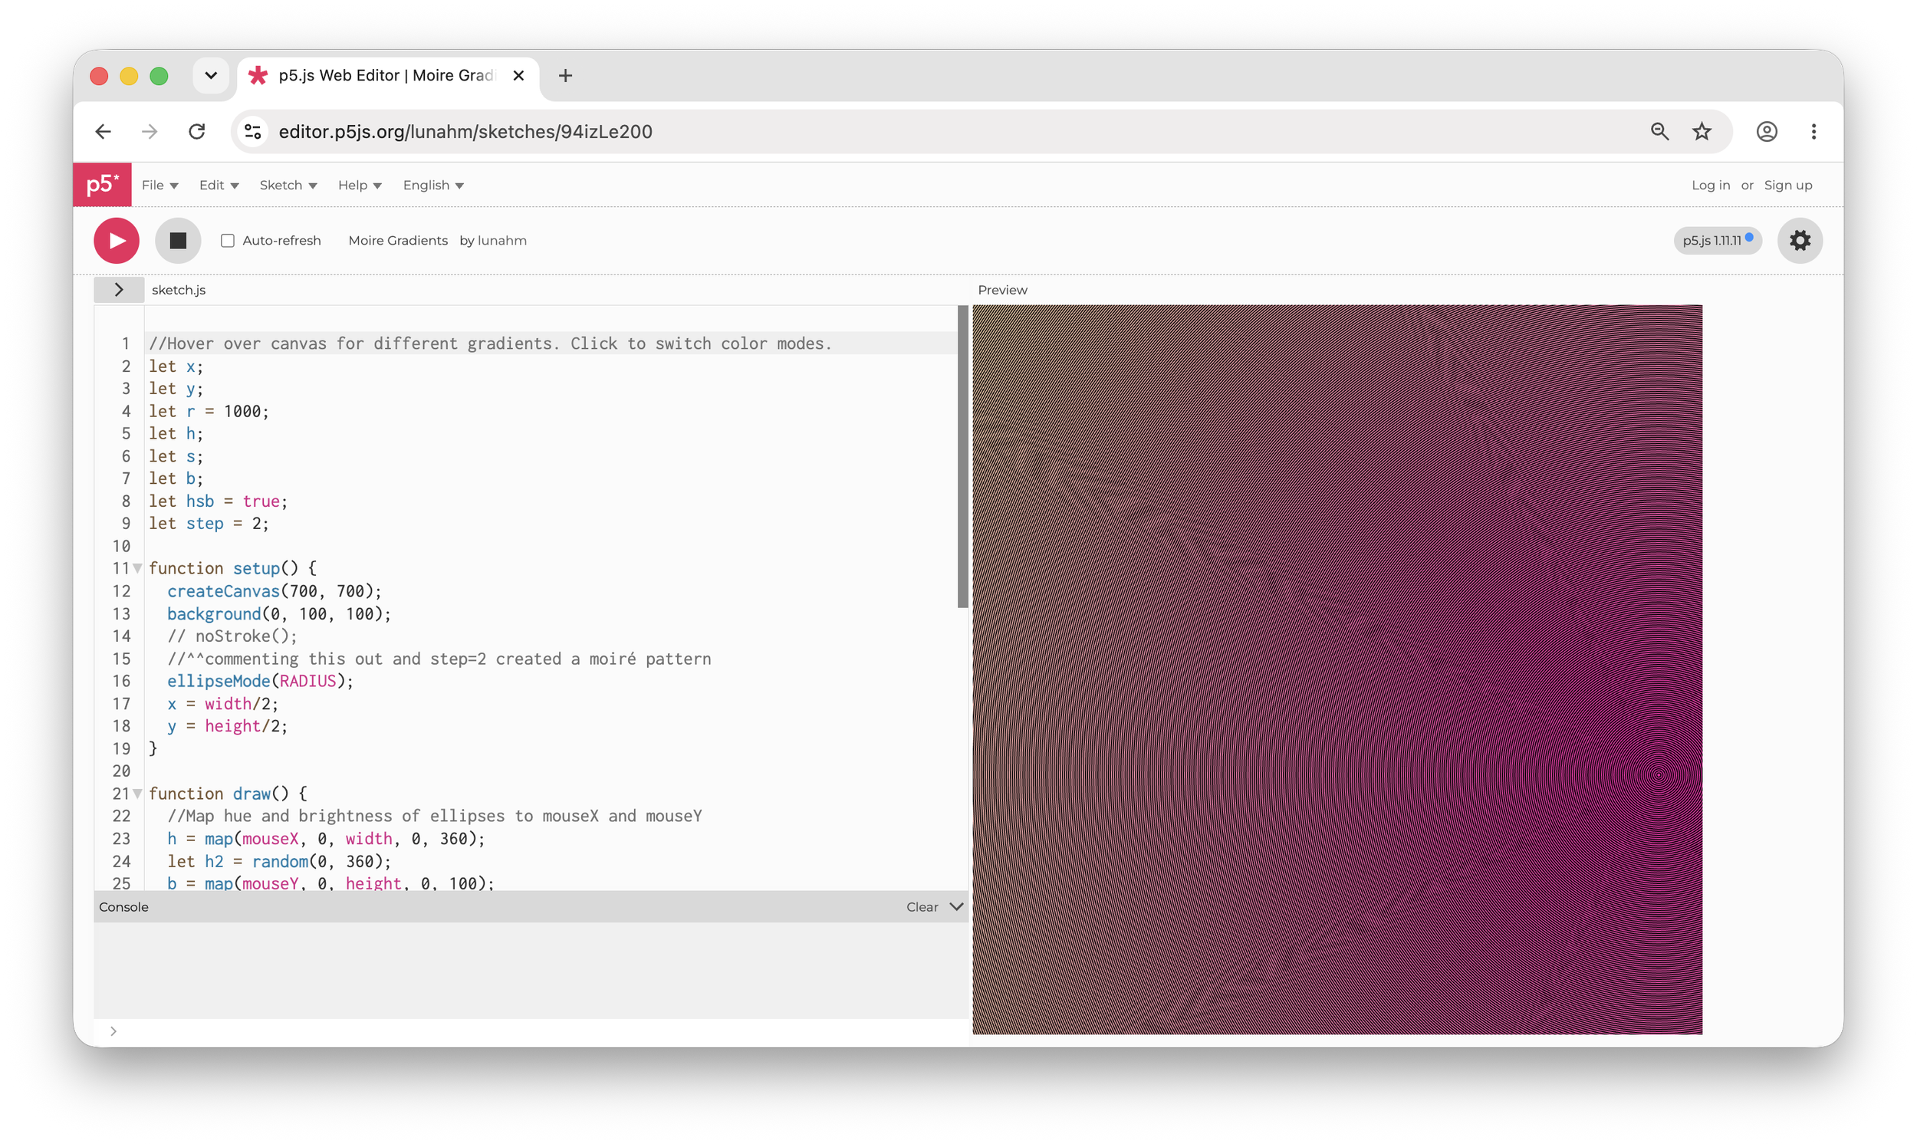The width and height of the screenshot is (1917, 1144).
Task: Open a new browser tab
Action: [565, 76]
